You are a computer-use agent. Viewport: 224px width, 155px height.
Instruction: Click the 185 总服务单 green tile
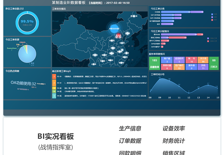pyautogui.click(x=155, y=63)
